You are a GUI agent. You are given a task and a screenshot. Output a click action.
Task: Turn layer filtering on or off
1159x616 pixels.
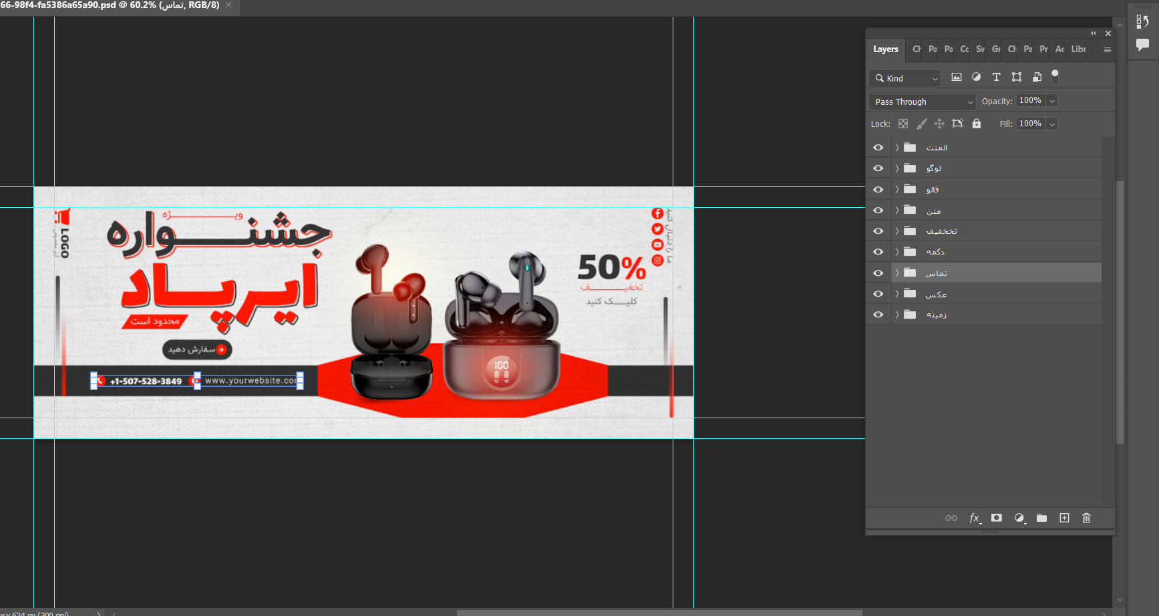click(1055, 75)
